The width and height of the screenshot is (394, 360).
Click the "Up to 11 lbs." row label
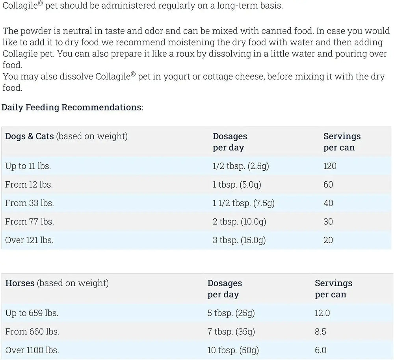(x=28, y=166)
